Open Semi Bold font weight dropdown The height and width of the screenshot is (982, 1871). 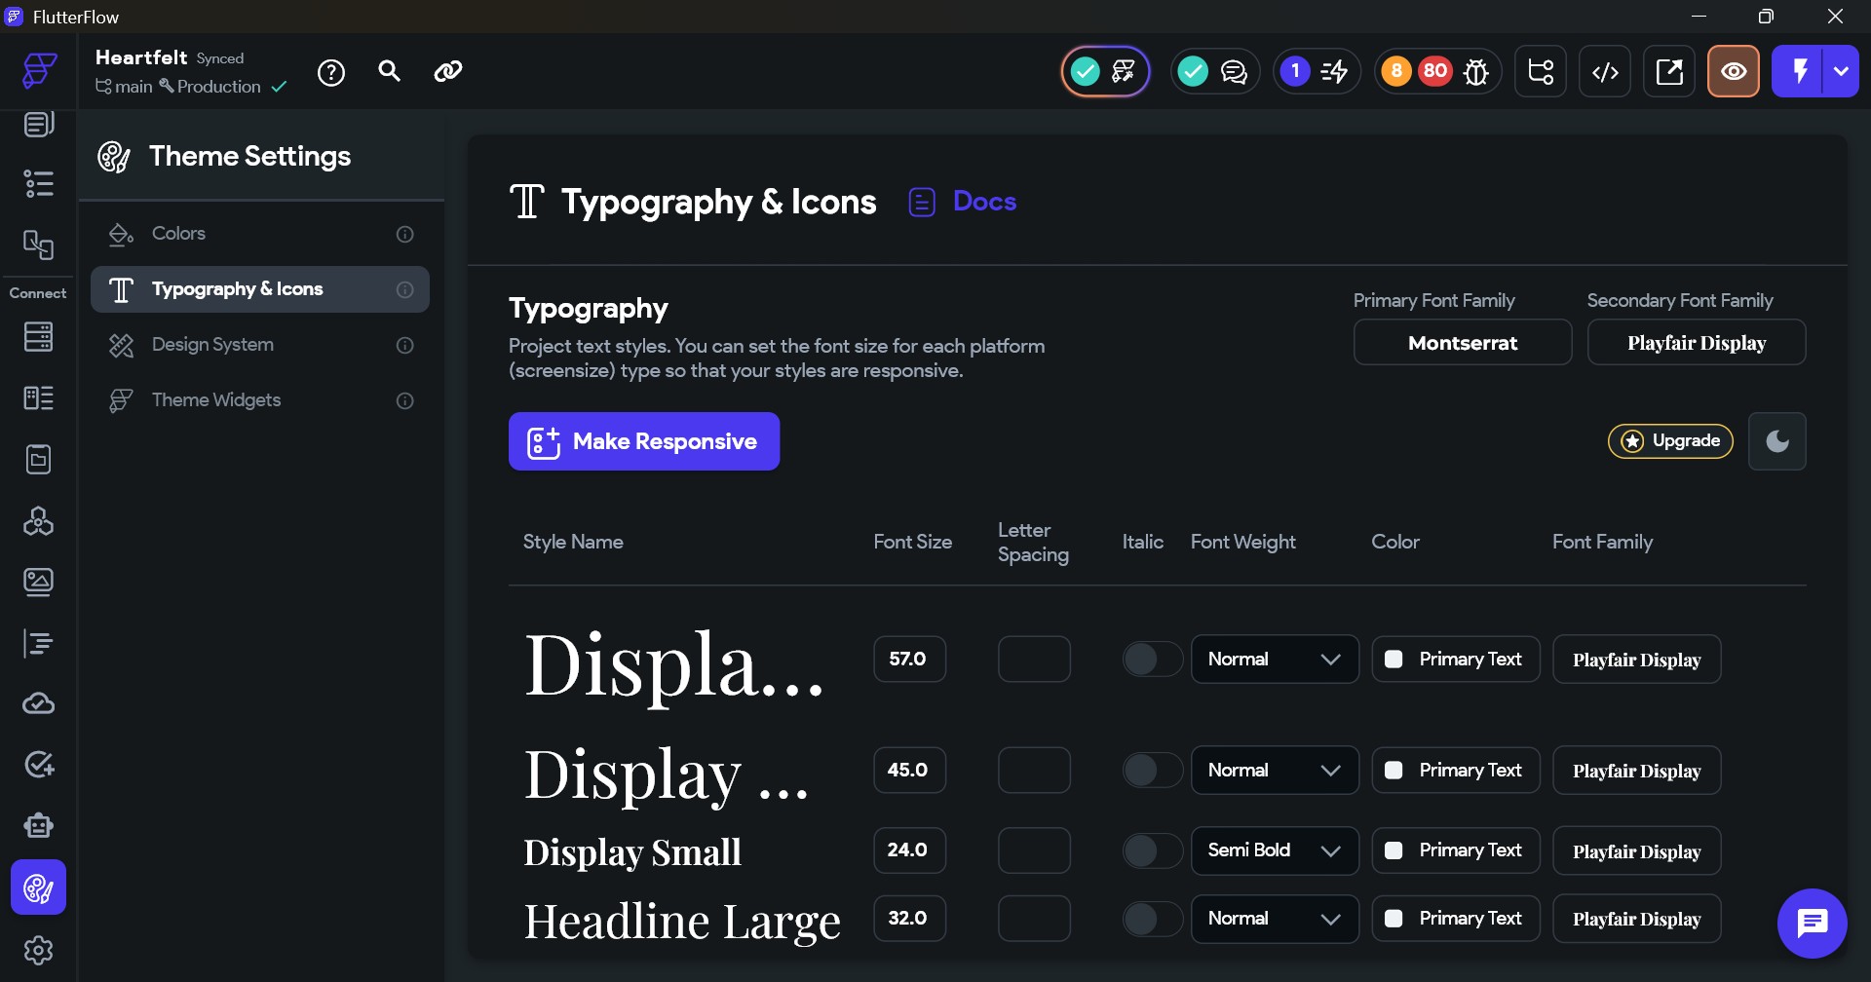pyautogui.click(x=1274, y=850)
